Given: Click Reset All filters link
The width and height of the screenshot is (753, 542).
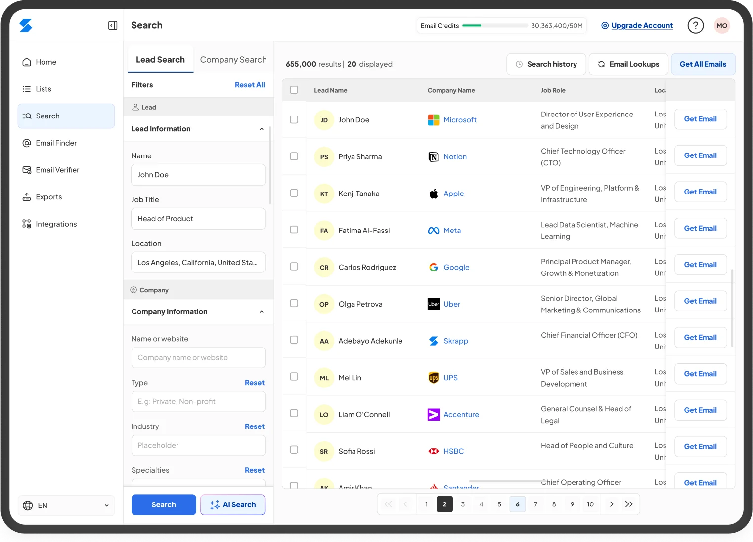Looking at the screenshot, I should (250, 85).
